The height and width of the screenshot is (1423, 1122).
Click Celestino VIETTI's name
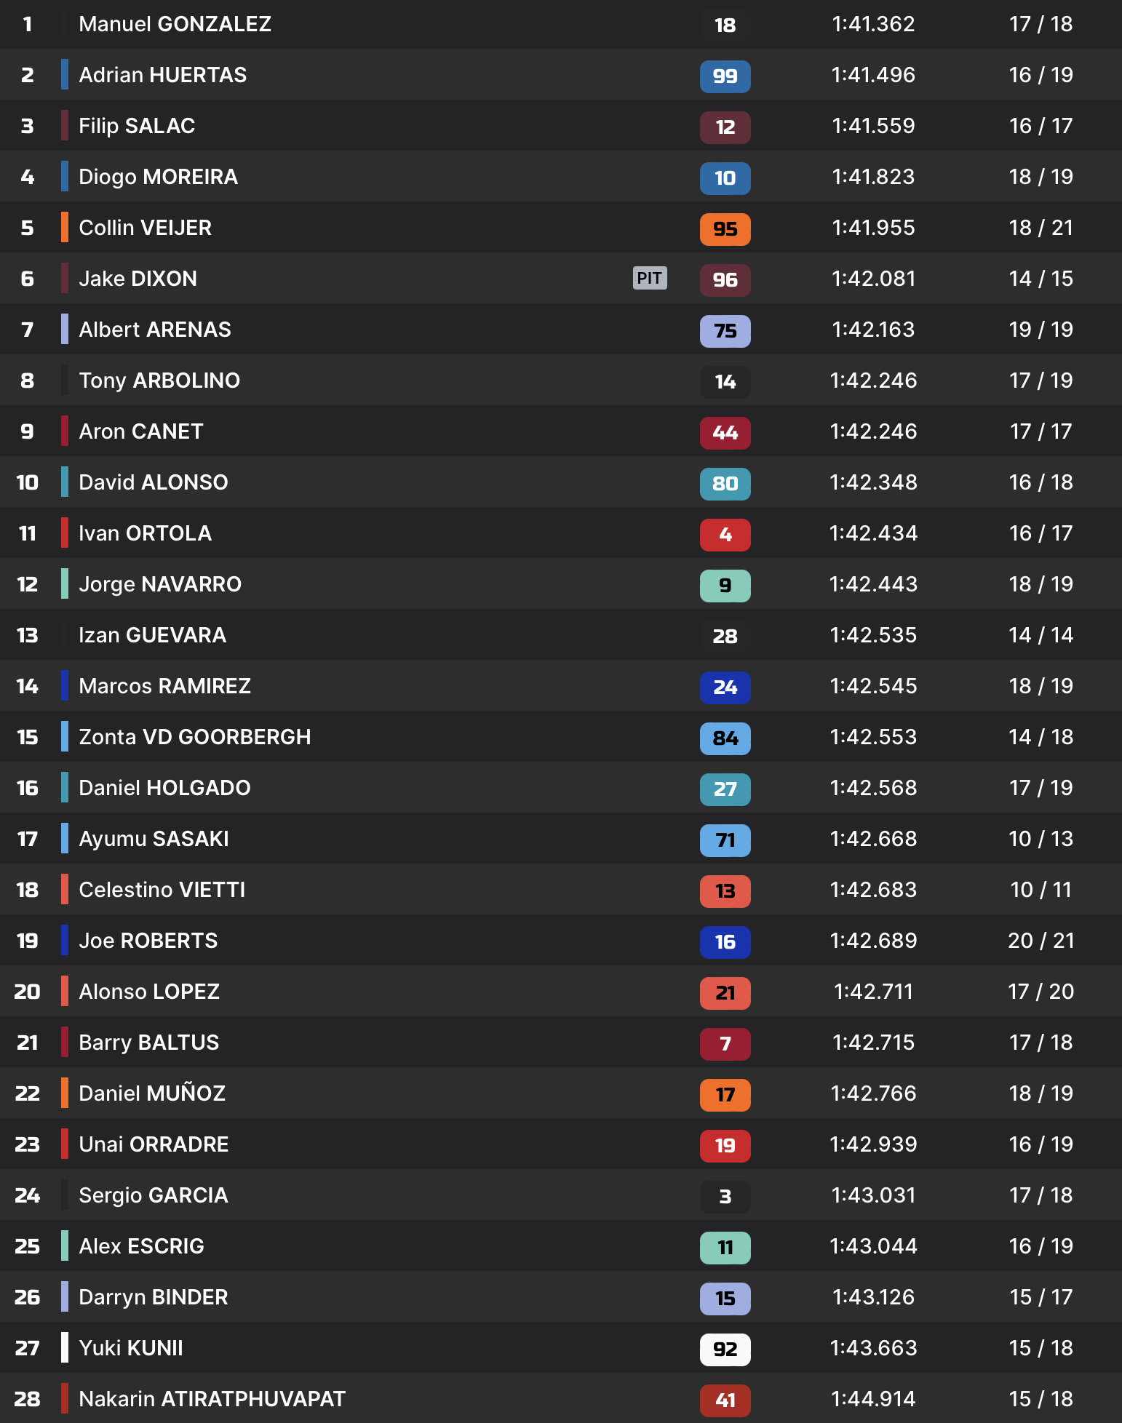point(162,890)
